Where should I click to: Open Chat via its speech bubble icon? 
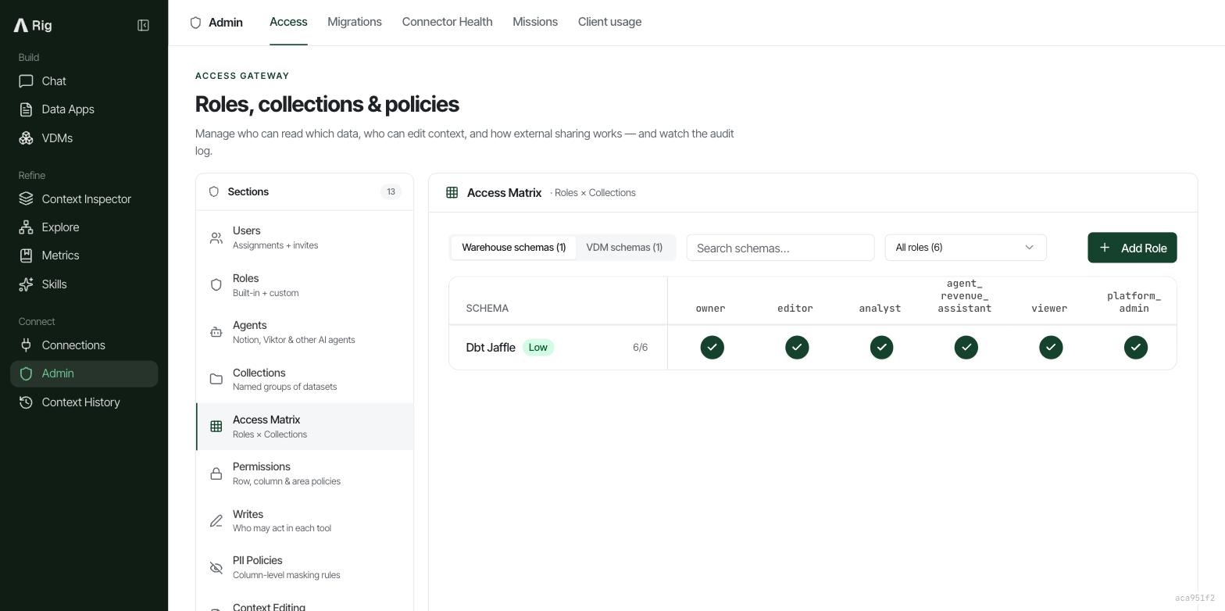(x=26, y=81)
